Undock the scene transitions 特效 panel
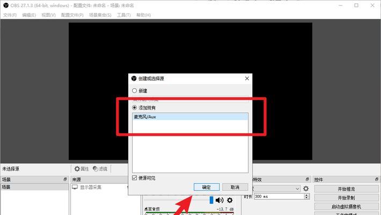This screenshot has width=381, height=215. [x=307, y=180]
